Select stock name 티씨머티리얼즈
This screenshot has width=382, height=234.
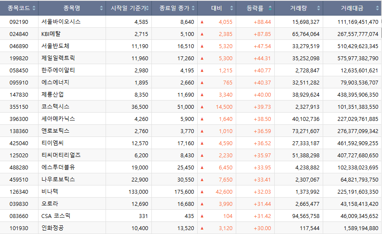click(x=61, y=155)
